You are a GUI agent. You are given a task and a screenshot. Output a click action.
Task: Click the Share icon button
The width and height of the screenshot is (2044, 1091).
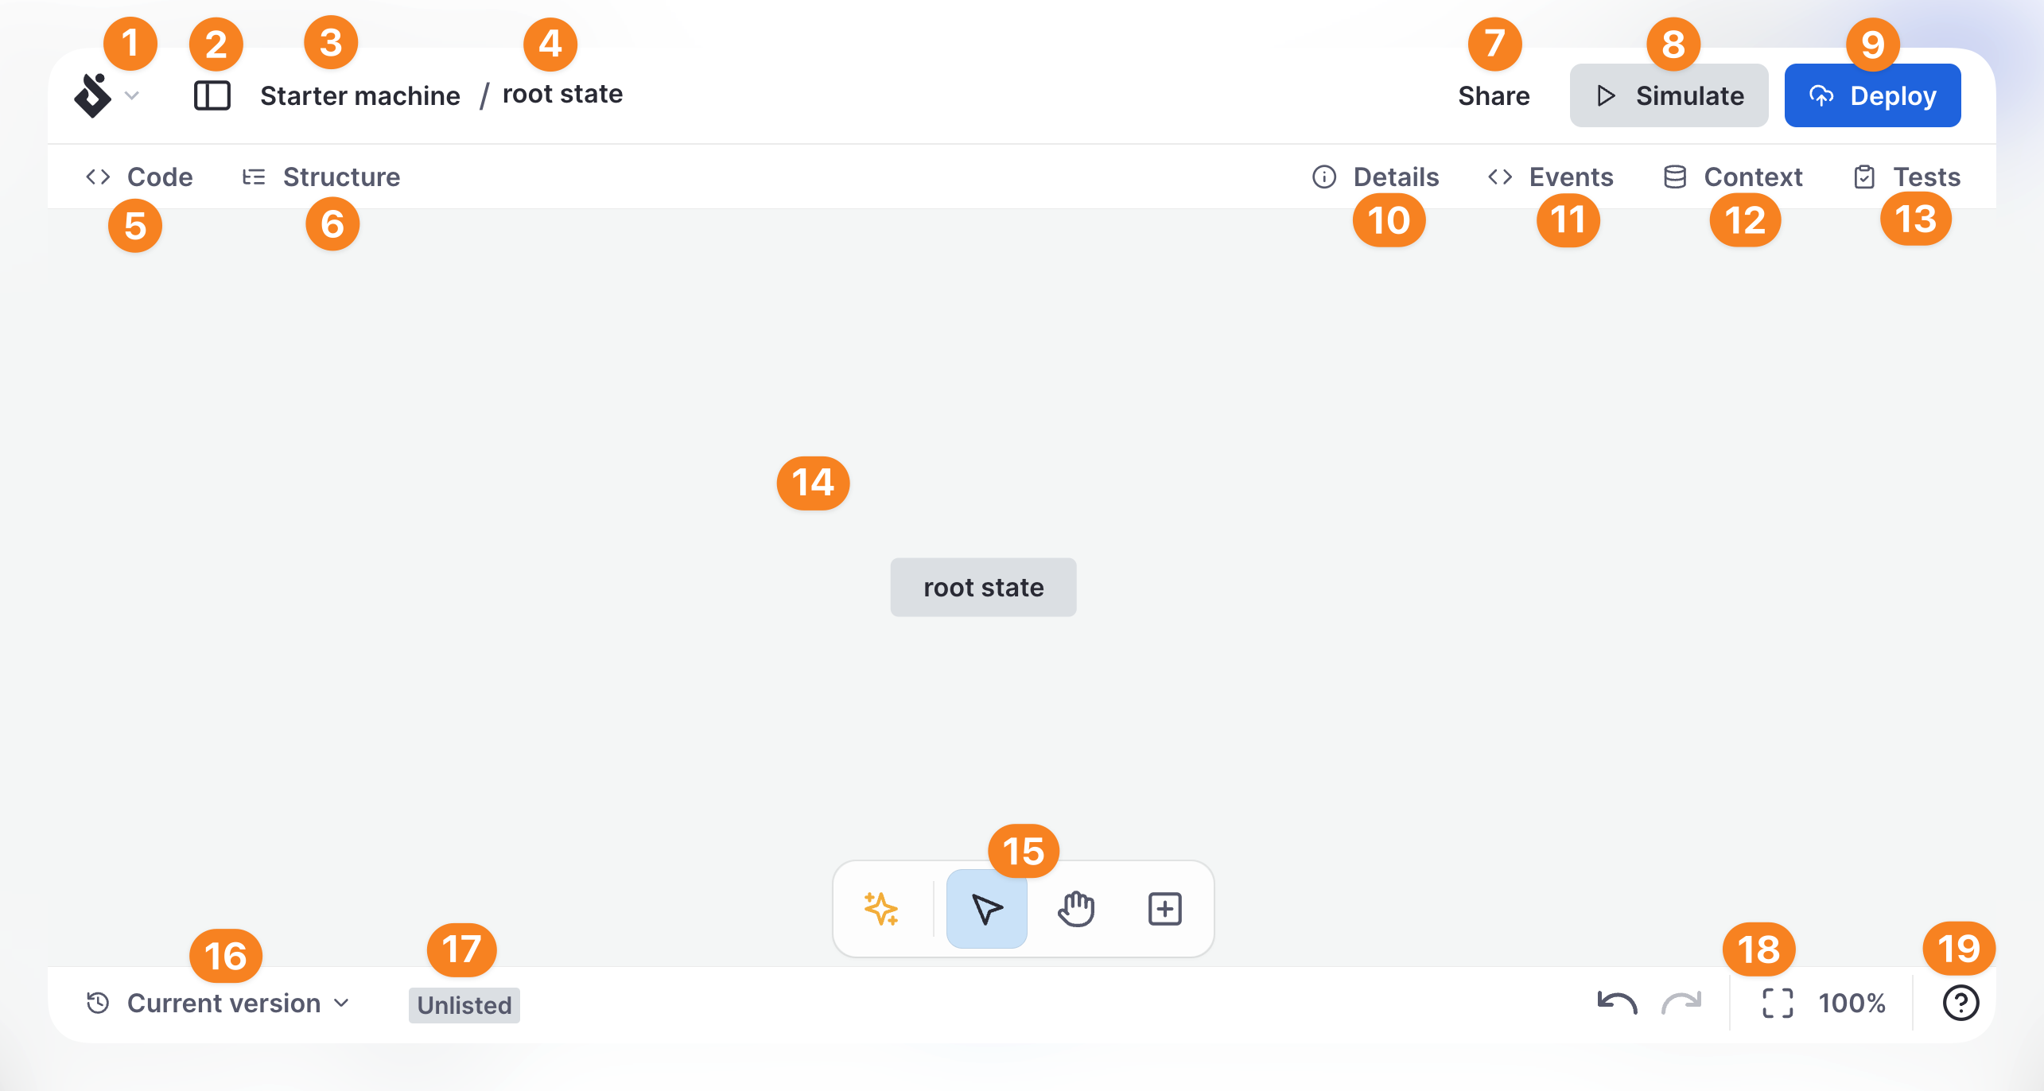click(1494, 95)
